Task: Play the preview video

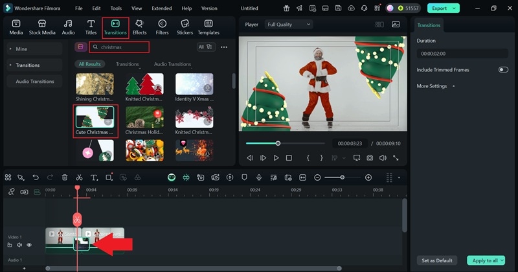Action: click(x=276, y=158)
